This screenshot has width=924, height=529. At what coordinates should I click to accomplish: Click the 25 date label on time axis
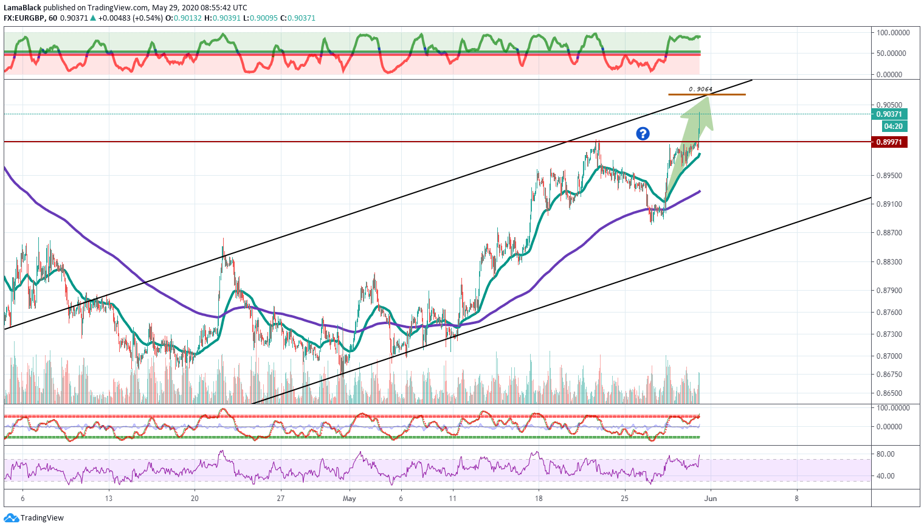tap(625, 499)
